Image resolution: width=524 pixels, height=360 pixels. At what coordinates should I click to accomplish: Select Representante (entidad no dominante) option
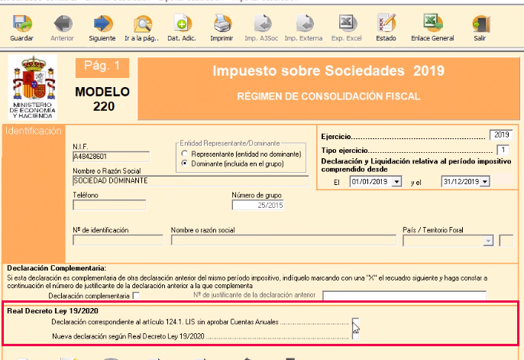(185, 154)
